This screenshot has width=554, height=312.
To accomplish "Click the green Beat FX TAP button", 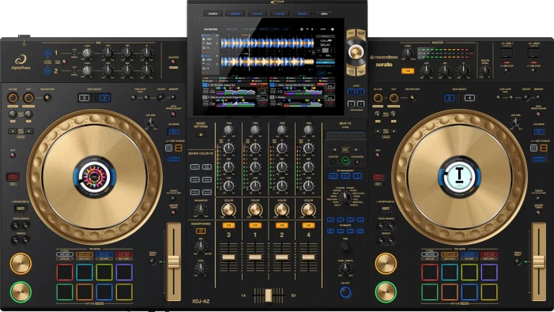I will pos(345,161).
